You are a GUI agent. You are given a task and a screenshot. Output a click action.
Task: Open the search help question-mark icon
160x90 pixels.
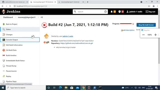click(x=105, y=12)
